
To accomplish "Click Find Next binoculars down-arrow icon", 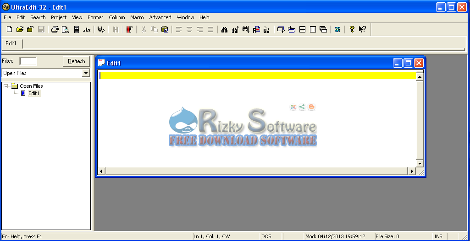I will 246,29.
